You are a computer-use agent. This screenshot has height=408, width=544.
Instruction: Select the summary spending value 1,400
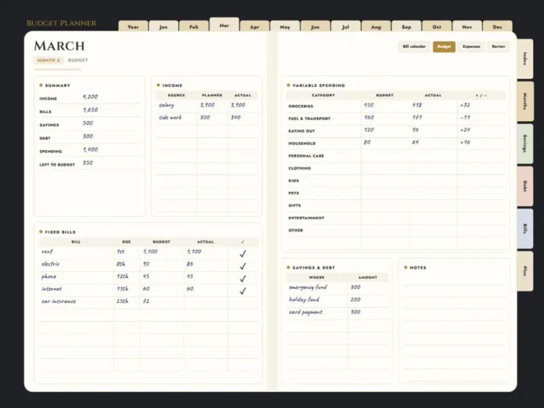[x=90, y=150]
